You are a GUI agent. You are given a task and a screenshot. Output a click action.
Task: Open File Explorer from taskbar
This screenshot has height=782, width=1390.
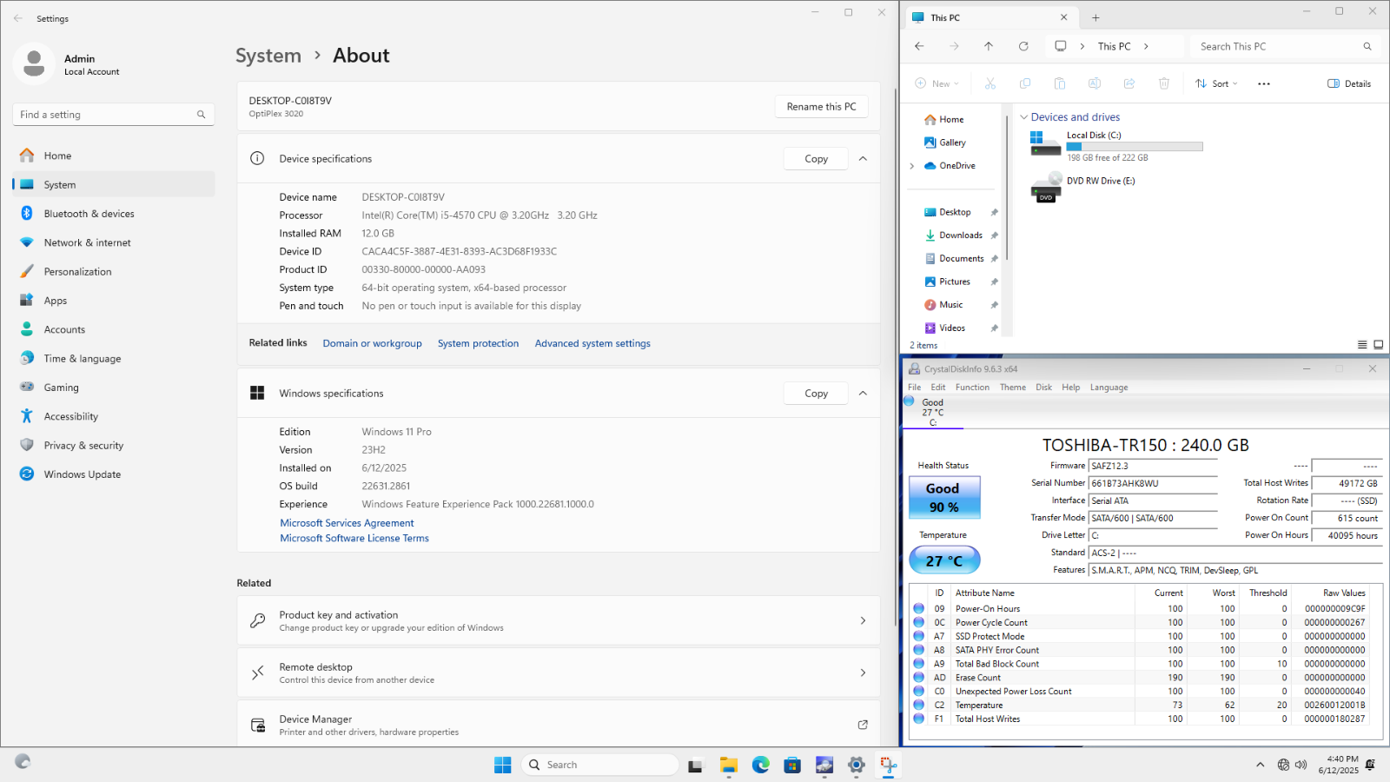(x=729, y=765)
